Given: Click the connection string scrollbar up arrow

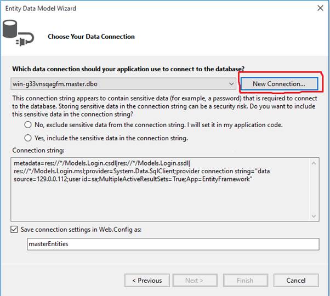Looking at the screenshot, I should pos(314,163).
